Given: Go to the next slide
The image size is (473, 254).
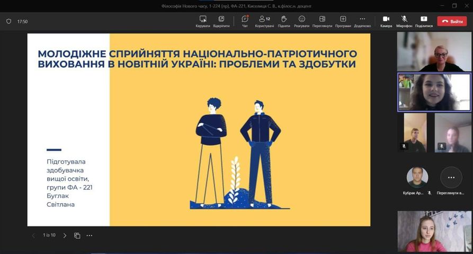Looking at the screenshot, I should pos(65,235).
